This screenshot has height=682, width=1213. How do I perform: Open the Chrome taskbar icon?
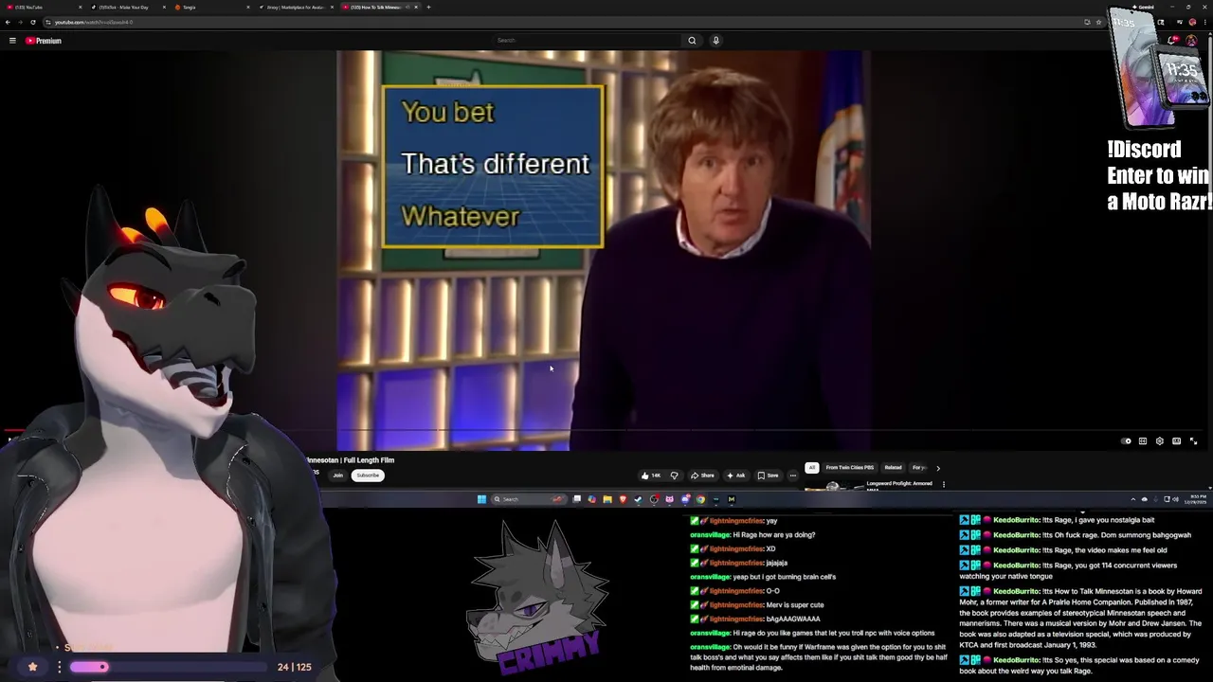700,499
